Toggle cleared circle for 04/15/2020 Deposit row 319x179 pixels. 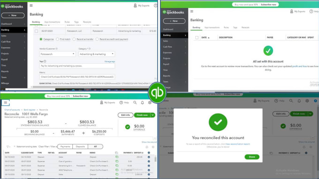pyautogui.click(x=149, y=157)
